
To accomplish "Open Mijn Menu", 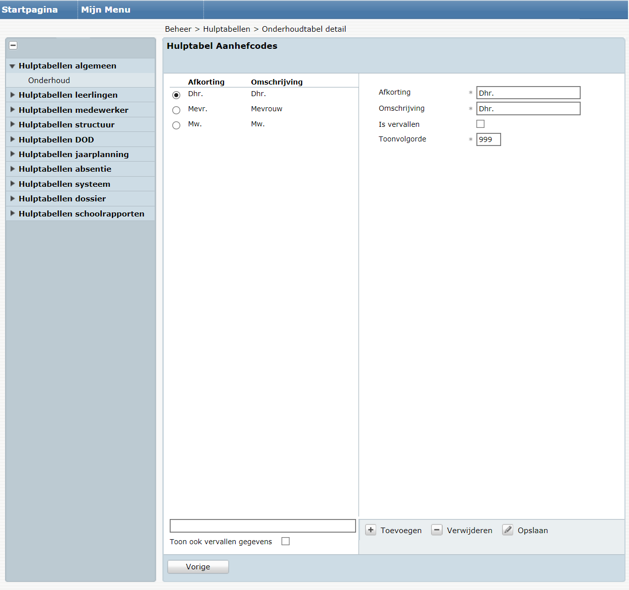I will [106, 10].
